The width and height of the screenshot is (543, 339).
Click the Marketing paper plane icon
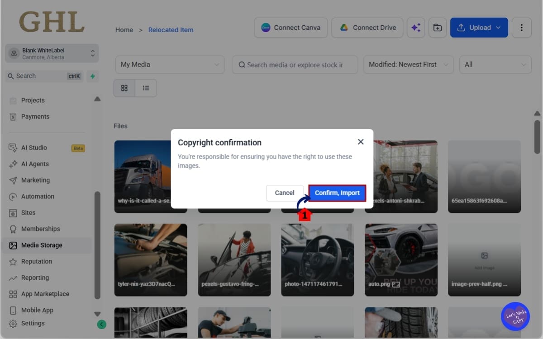[x=13, y=180]
